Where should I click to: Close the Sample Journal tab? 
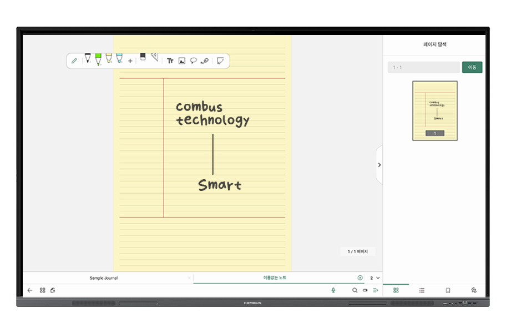[x=189, y=278]
